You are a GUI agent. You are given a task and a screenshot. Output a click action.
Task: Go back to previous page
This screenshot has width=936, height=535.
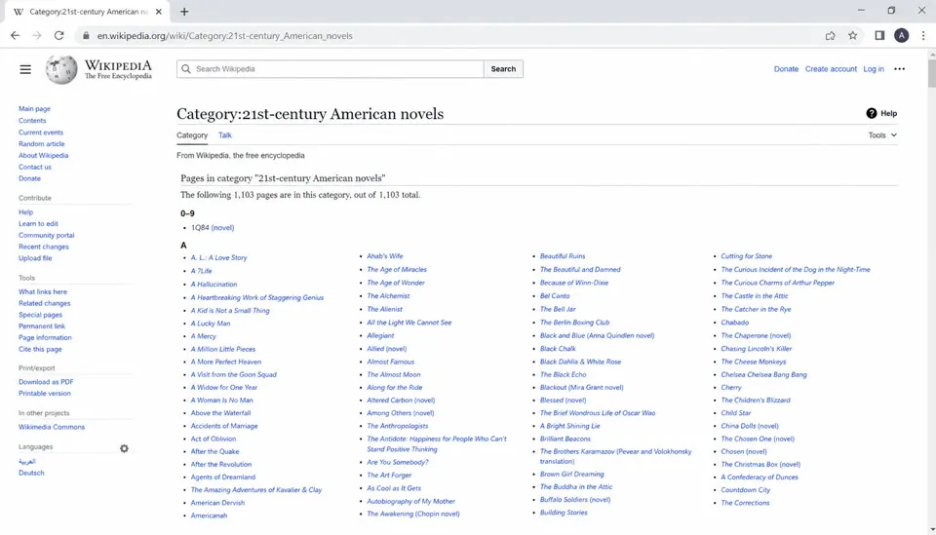pyautogui.click(x=15, y=36)
